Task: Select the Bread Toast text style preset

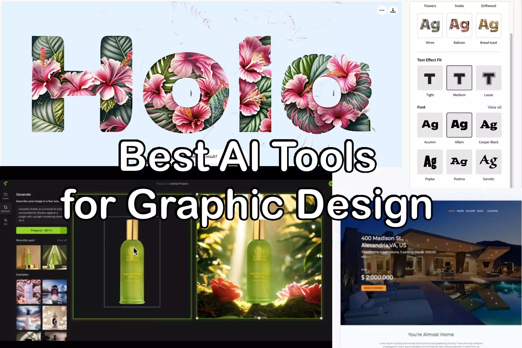Action: click(488, 25)
